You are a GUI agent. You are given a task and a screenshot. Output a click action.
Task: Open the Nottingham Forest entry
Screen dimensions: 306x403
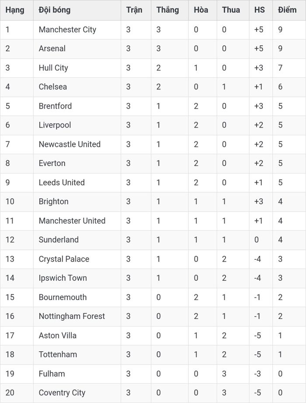click(x=72, y=316)
